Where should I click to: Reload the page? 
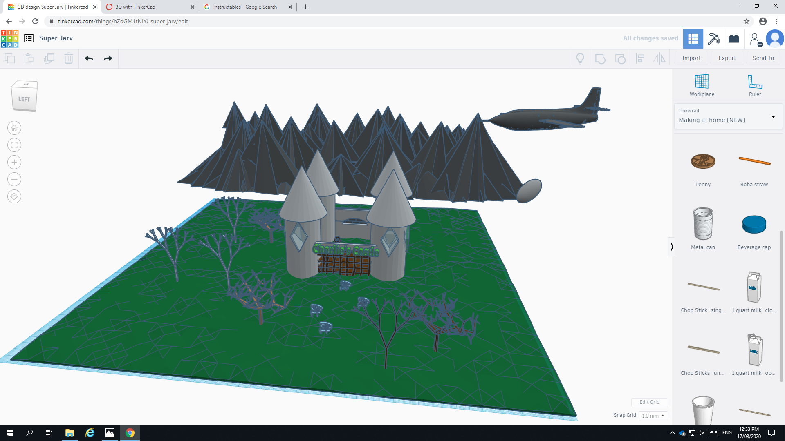point(35,21)
